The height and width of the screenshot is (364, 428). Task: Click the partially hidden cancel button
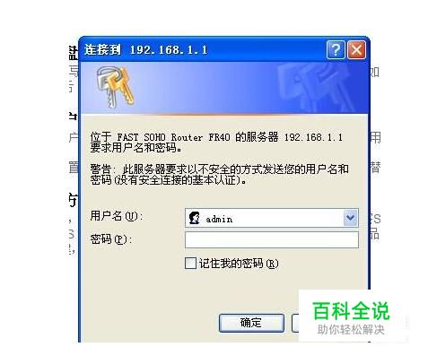point(295,323)
